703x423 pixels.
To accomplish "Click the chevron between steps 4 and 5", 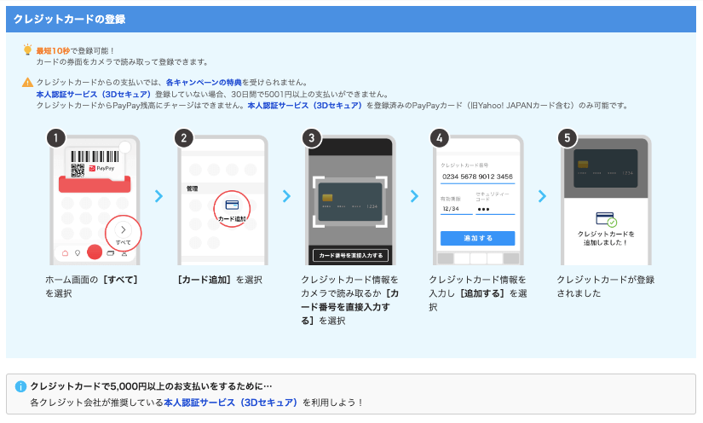I will pos(542,196).
